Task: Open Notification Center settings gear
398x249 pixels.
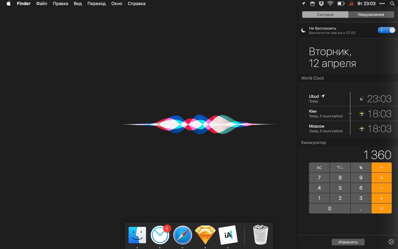Action: click(x=391, y=242)
